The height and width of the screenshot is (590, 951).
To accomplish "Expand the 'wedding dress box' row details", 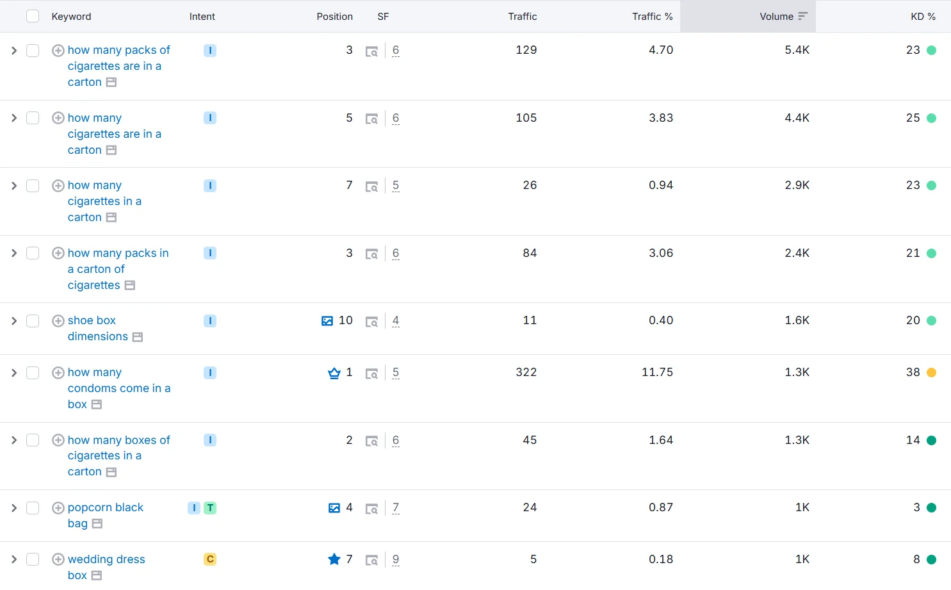I will coord(14,560).
